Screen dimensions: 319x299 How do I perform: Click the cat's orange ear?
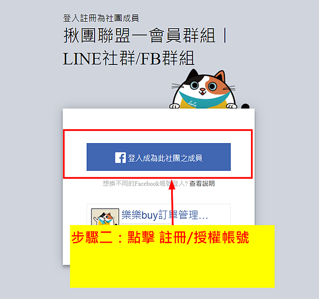221,76
